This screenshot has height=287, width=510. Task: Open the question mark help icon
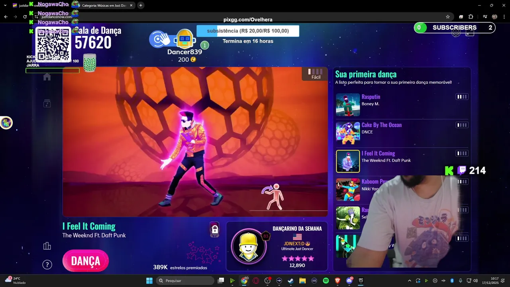pos(47,265)
